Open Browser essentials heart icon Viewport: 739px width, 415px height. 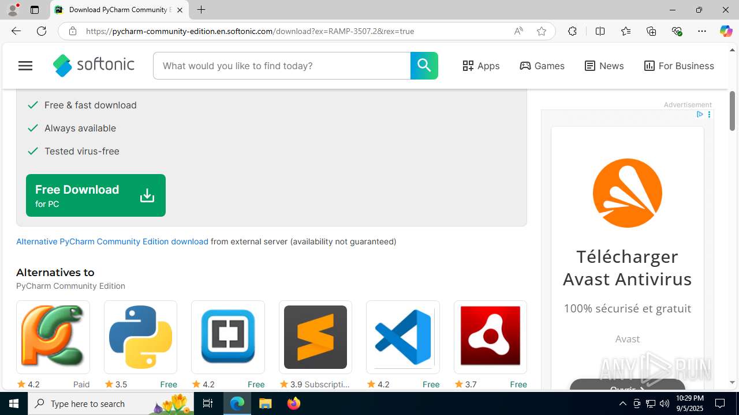click(x=677, y=31)
